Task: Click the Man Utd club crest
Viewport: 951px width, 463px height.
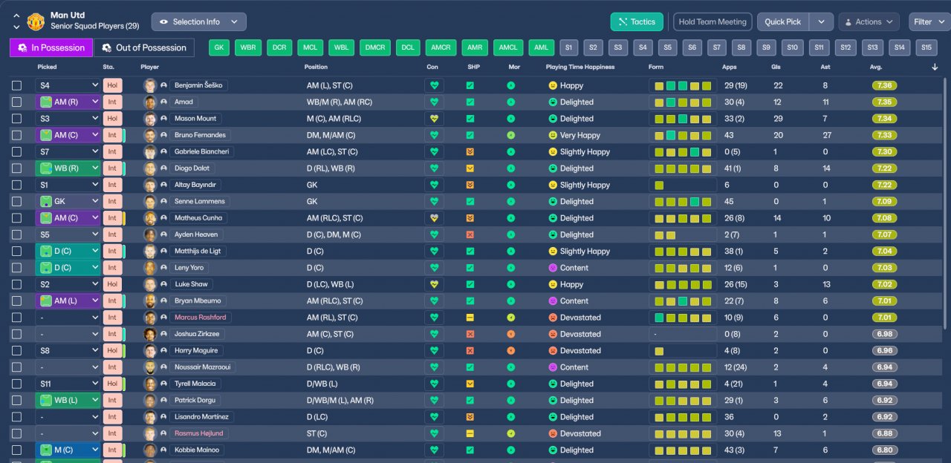Action: point(35,22)
